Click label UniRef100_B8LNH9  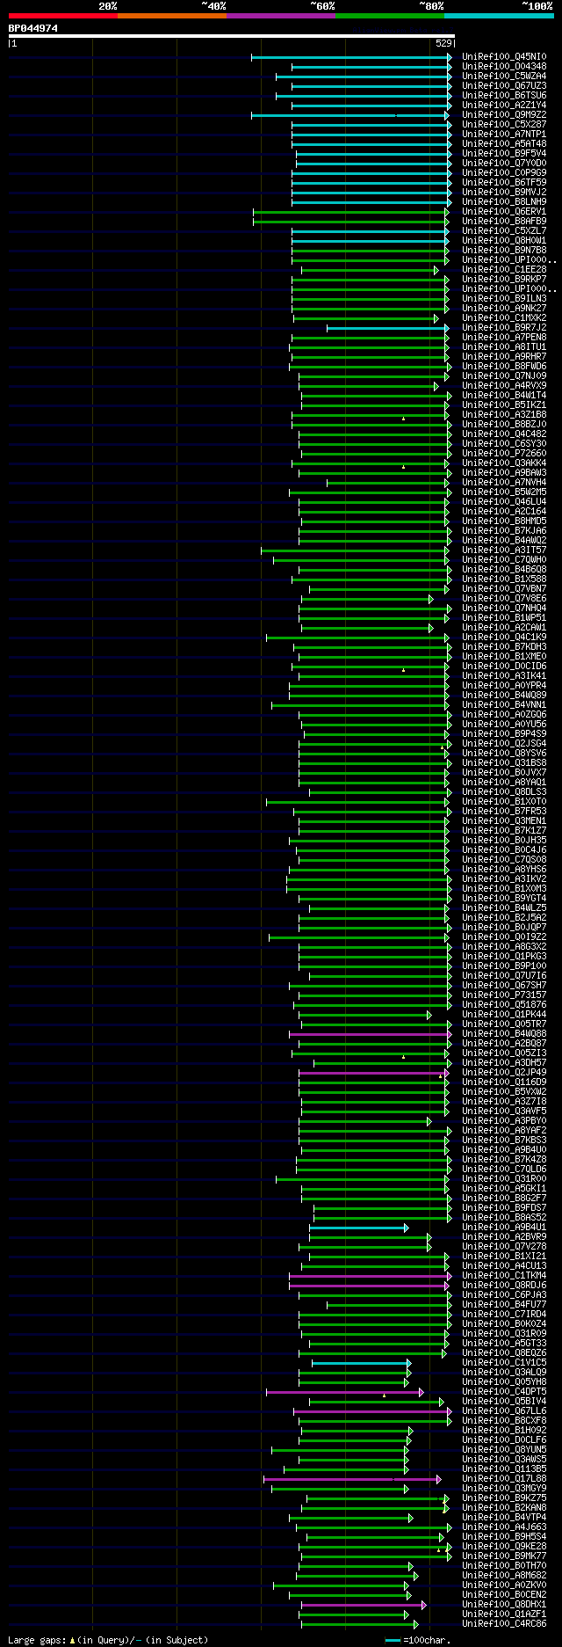coord(504,202)
